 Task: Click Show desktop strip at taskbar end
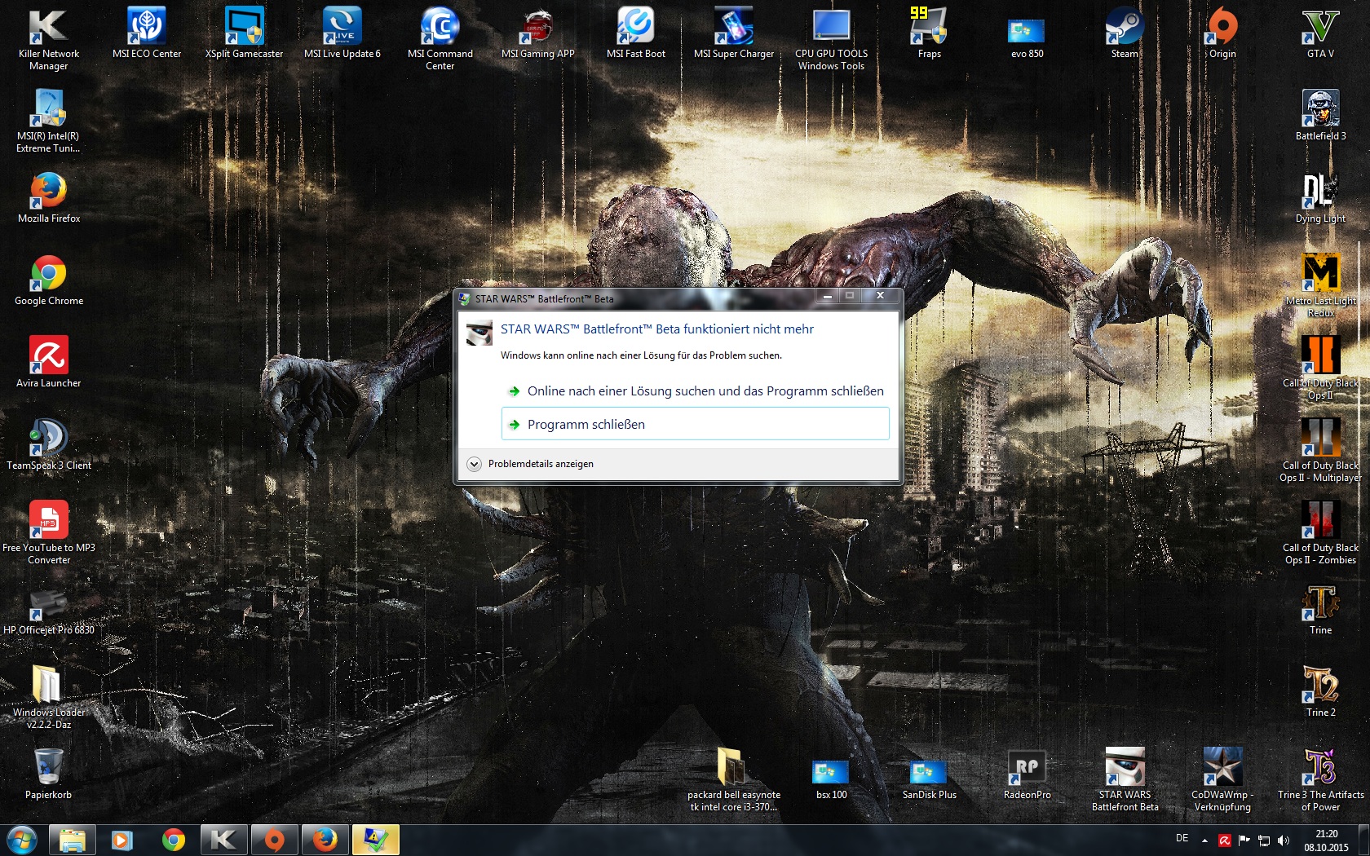[x=1364, y=840]
